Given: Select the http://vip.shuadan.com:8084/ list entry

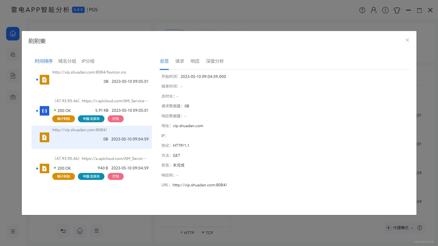Looking at the screenshot, I should [x=92, y=137].
